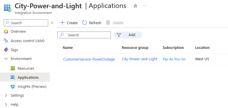Open Access control (IAM)
The height and width of the screenshot is (108, 228).
coord(24,41)
